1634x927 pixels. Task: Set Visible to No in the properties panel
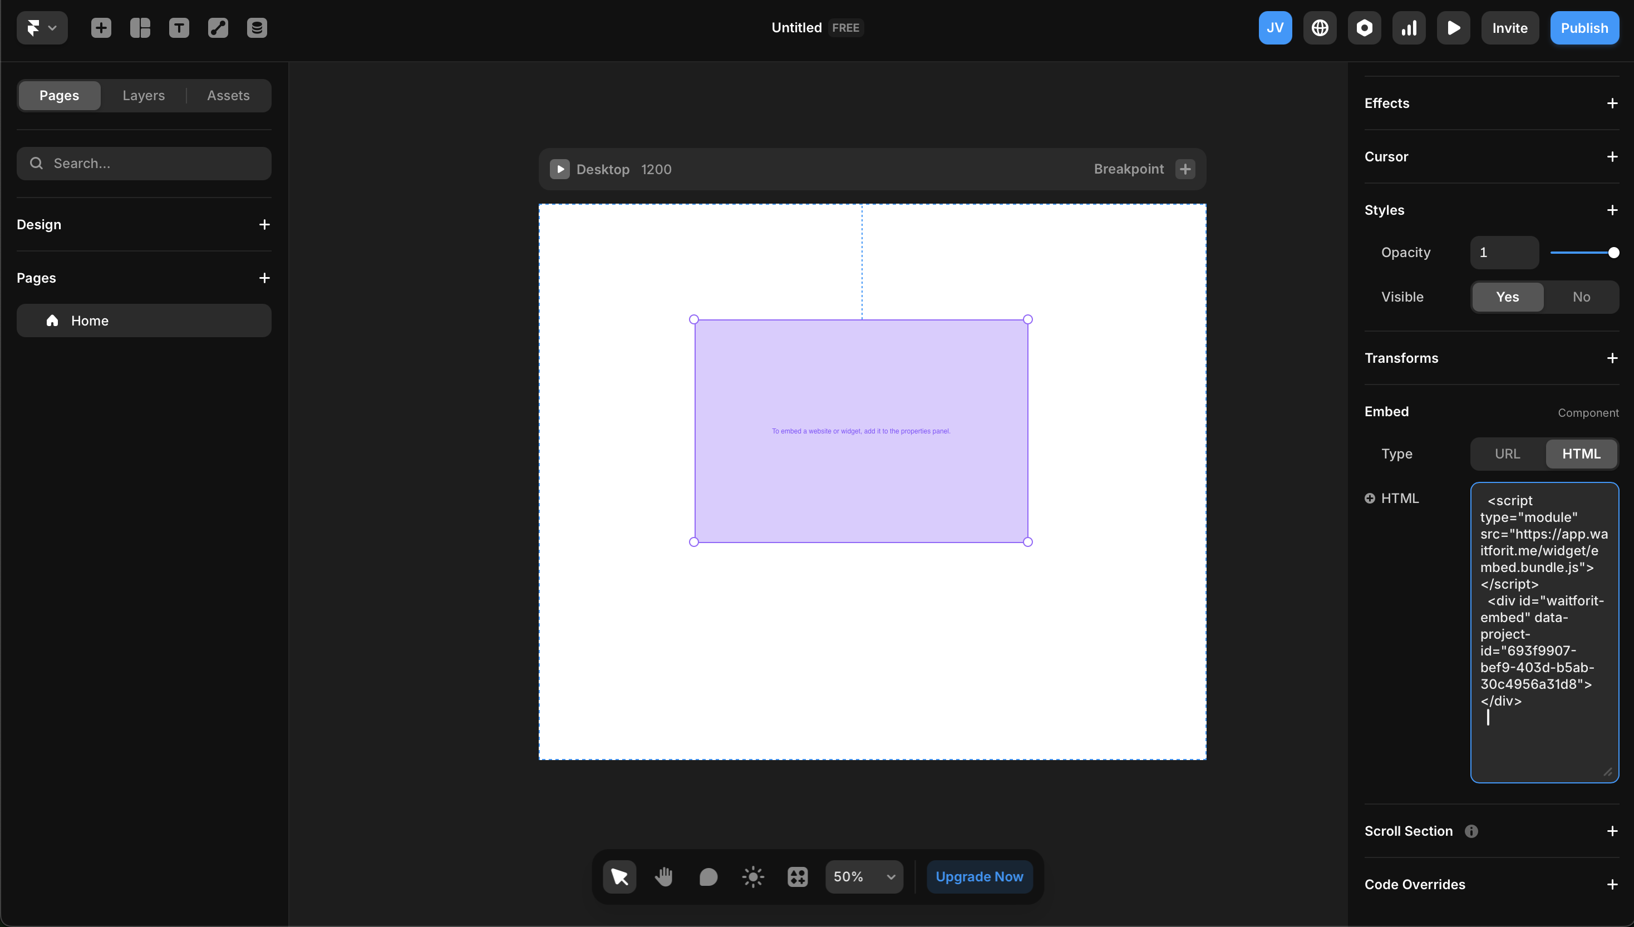click(x=1581, y=297)
